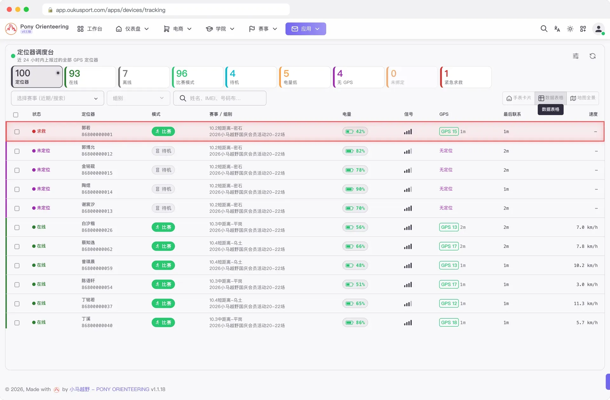This screenshot has height=400, width=610.
Task: Expand the 电商 menu
Action: (x=178, y=29)
